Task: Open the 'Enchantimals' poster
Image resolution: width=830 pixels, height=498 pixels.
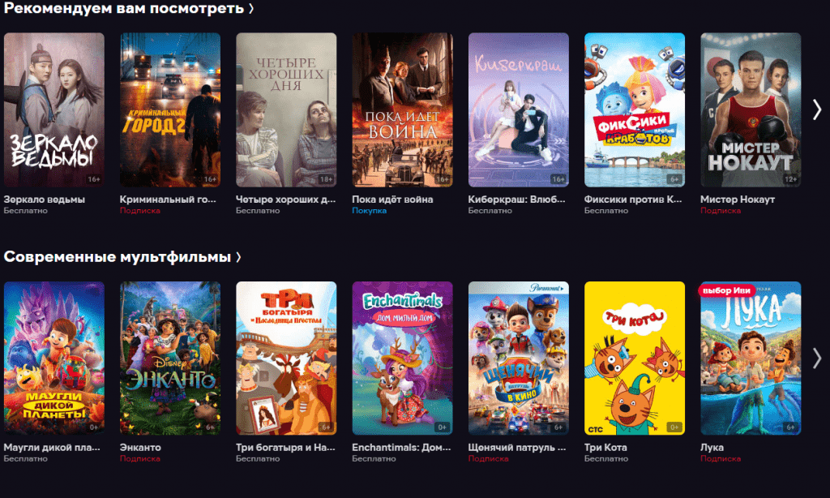Action: (402, 358)
